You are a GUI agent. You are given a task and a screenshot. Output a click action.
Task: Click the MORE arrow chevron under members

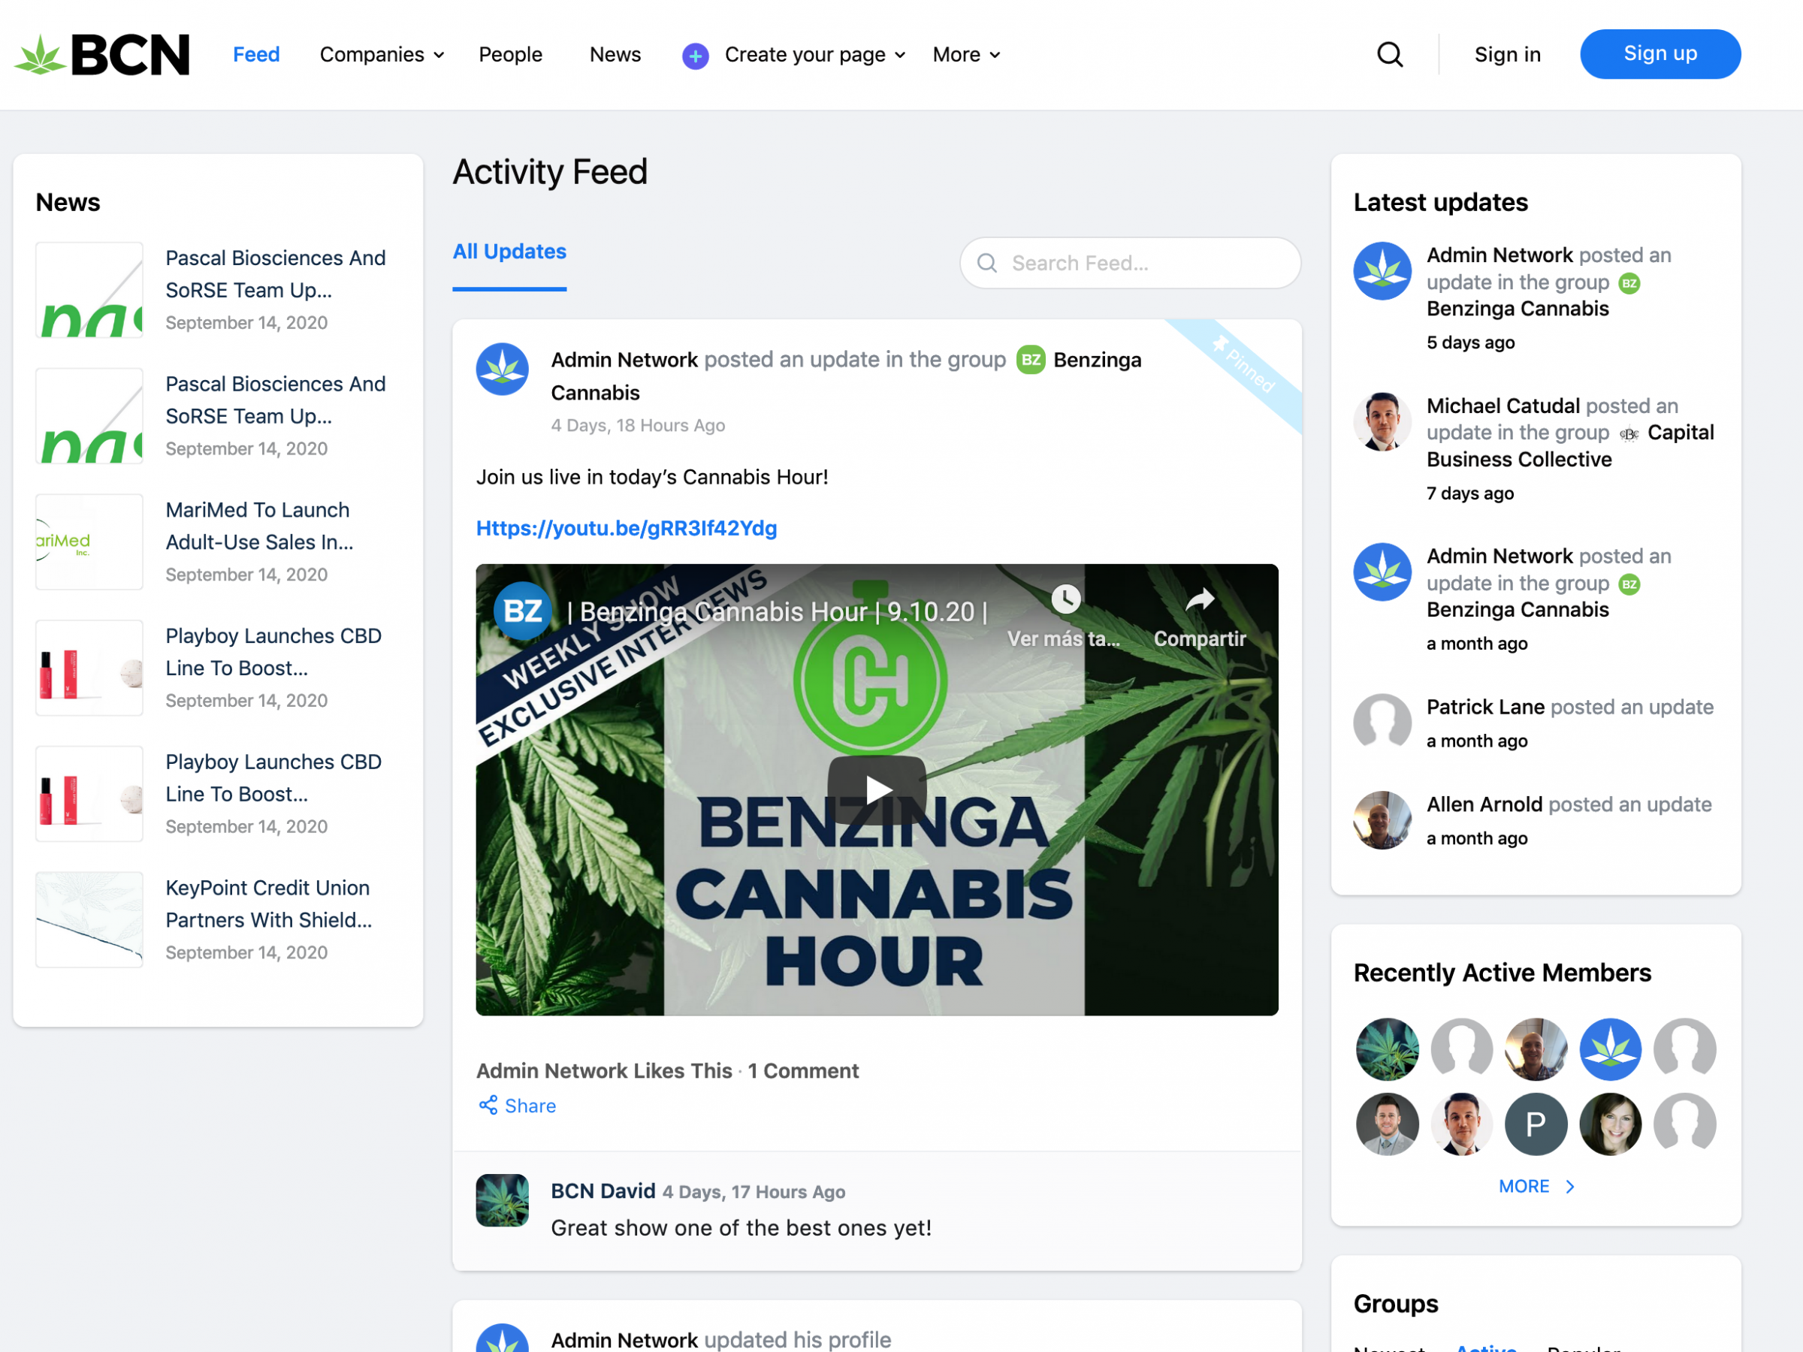(x=1570, y=1187)
